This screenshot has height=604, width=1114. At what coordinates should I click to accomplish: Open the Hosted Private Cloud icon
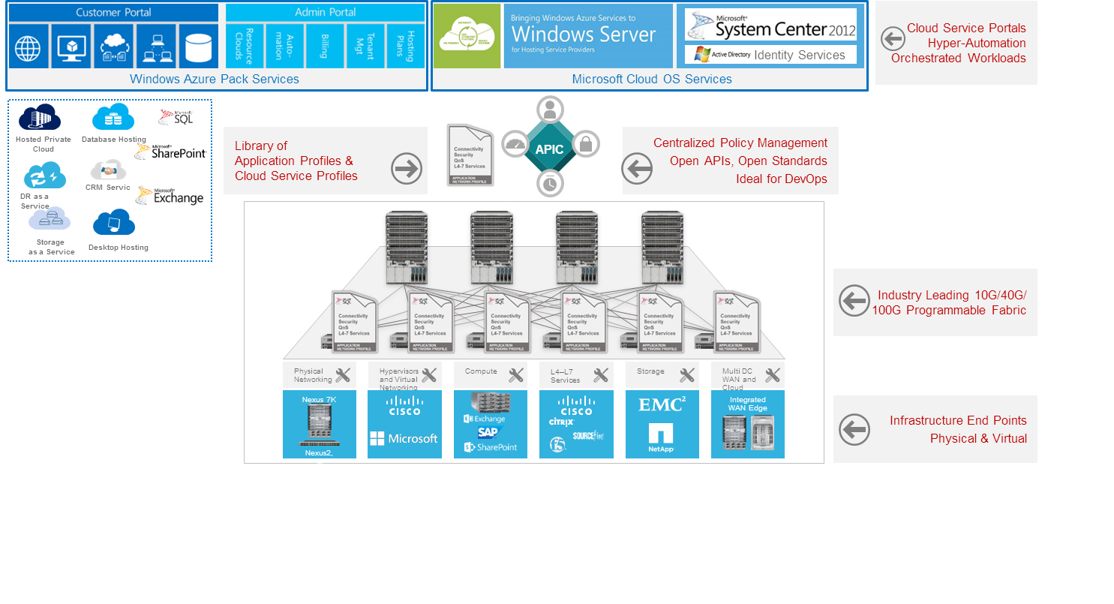(40, 118)
